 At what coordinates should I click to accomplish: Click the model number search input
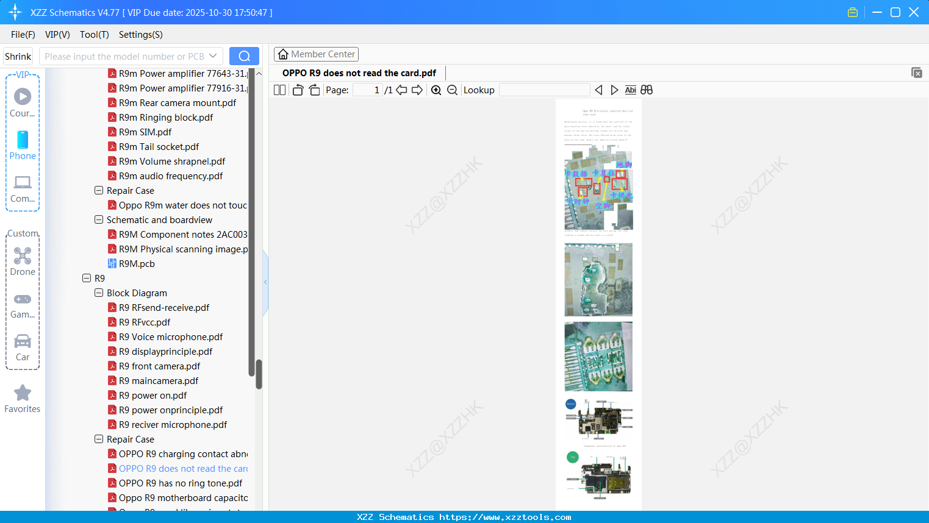124,56
